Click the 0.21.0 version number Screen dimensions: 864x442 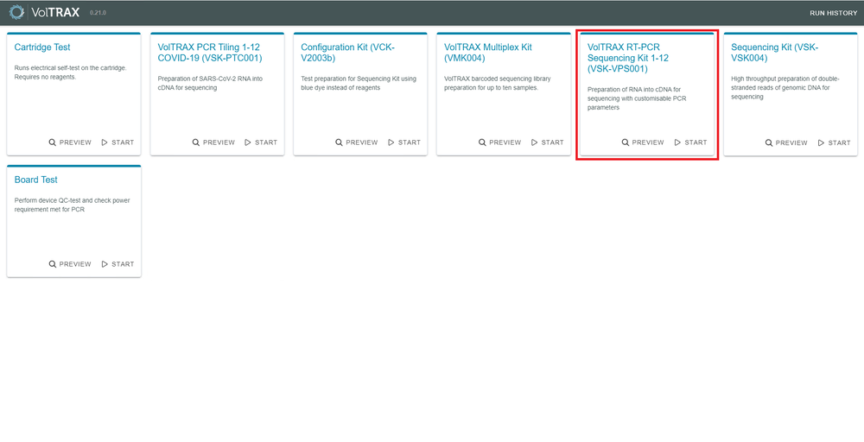pyautogui.click(x=98, y=13)
